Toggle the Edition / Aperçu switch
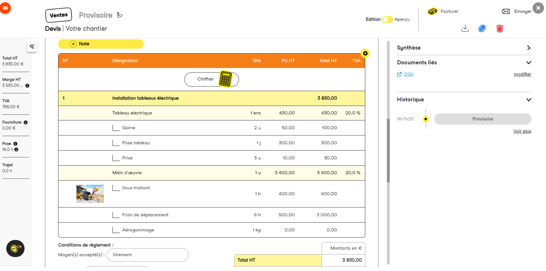Screen dimensions: 546x271 (387, 20)
